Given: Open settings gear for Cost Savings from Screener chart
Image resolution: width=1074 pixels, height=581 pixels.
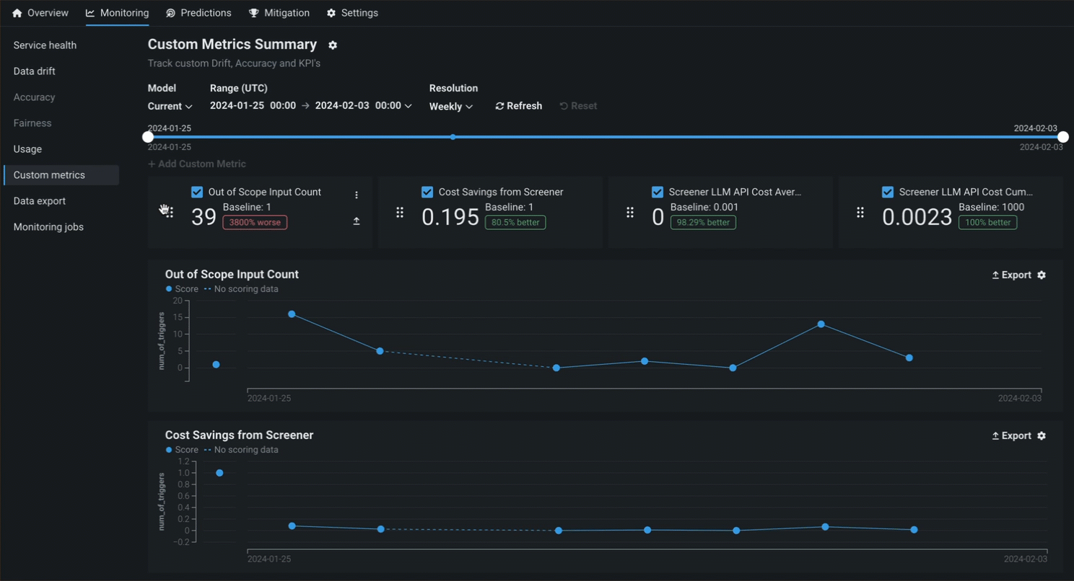Looking at the screenshot, I should 1042,436.
